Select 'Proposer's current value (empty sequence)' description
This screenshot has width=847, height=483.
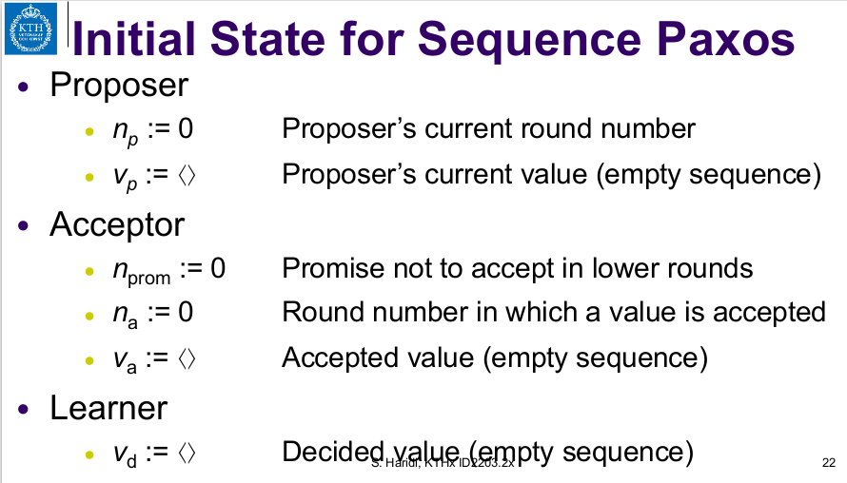(x=551, y=176)
